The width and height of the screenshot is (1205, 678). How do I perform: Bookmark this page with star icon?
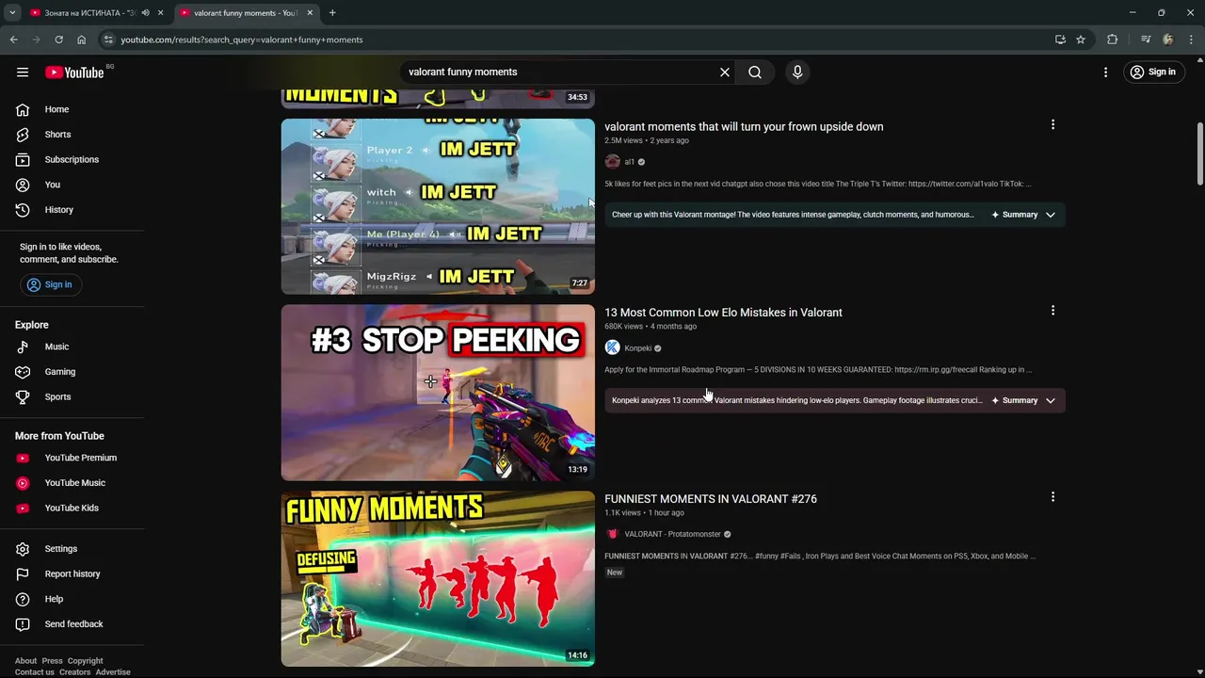point(1081,40)
